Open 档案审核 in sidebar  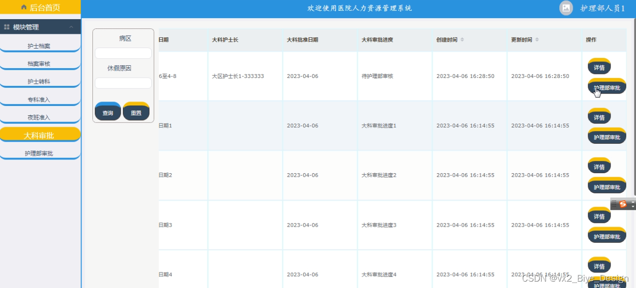click(x=39, y=64)
